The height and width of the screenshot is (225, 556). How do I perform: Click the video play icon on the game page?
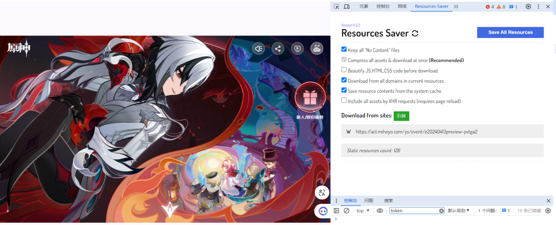click(297, 48)
